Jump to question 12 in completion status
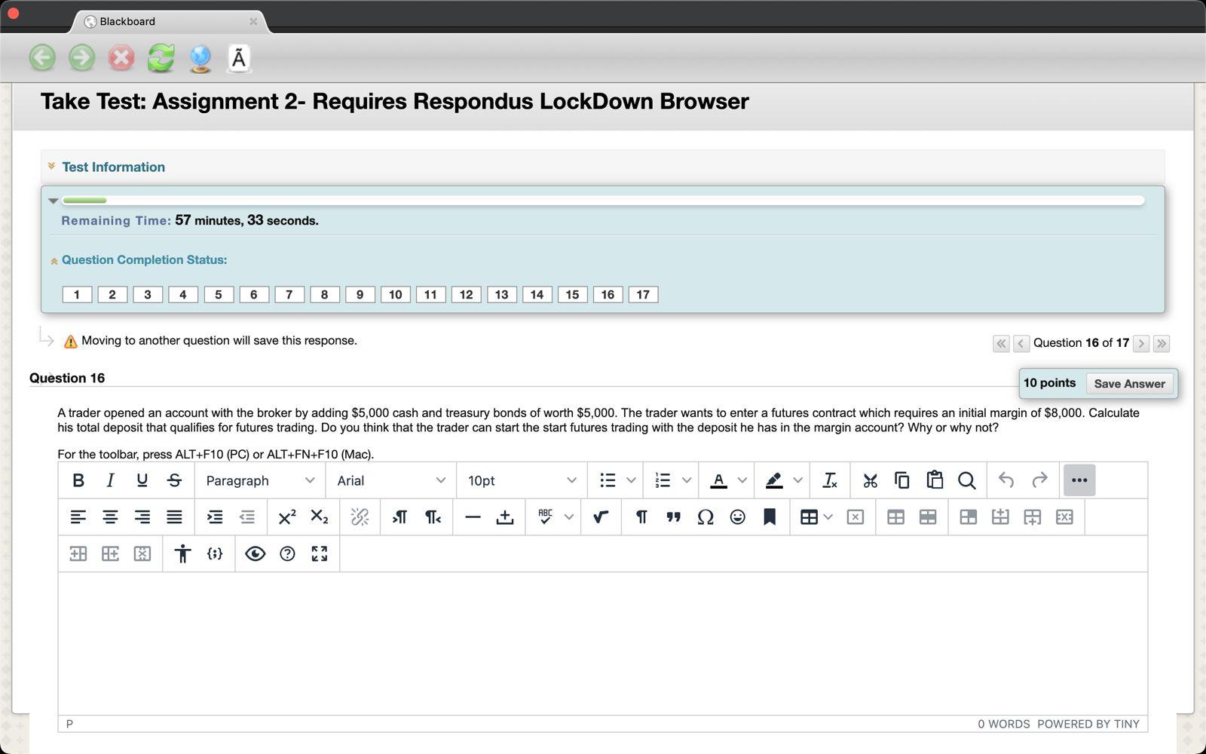 tap(467, 295)
